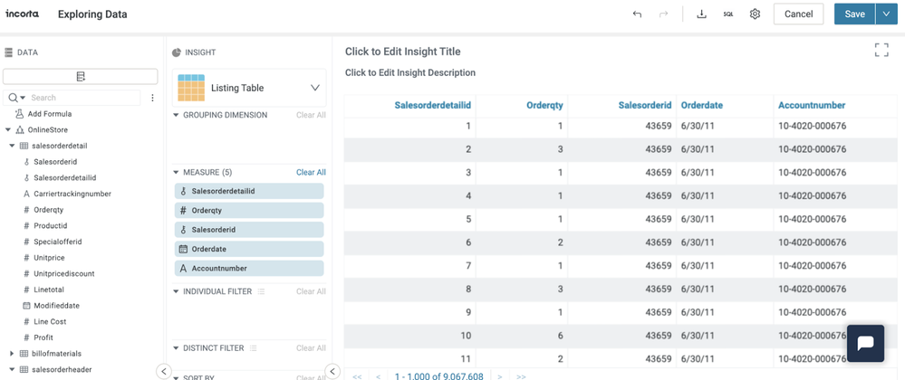Screen dimensions: 905x380
Task: Click the data Search input field
Action: [83, 98]
